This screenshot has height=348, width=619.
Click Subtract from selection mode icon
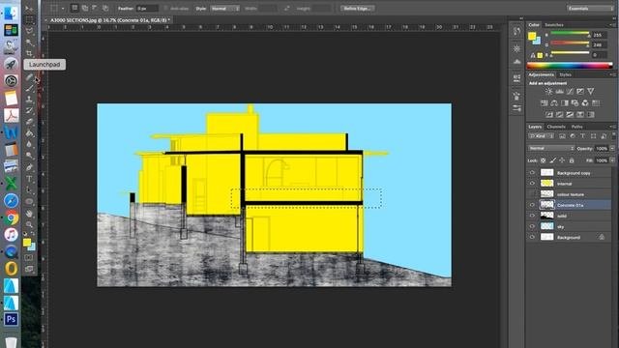95,8
